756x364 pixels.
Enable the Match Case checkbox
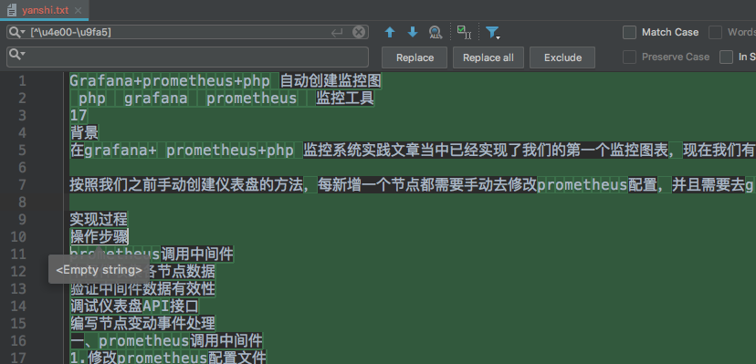[629, 32]
